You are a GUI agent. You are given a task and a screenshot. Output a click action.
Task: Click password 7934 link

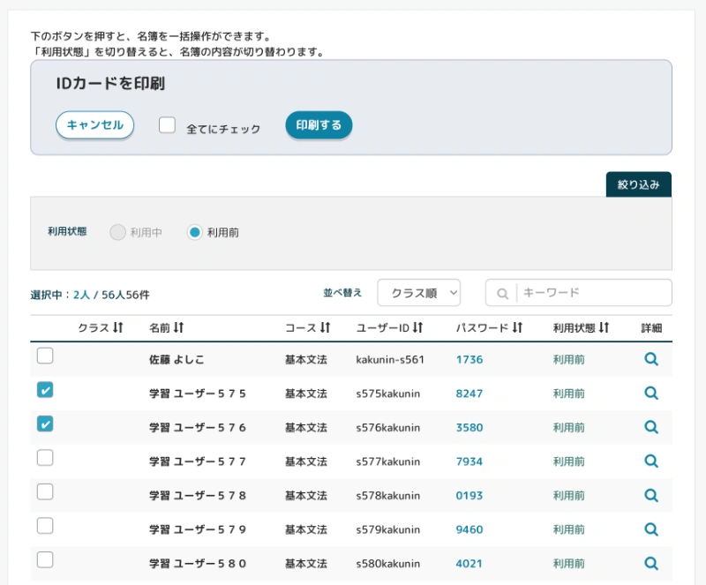(469, 461)
